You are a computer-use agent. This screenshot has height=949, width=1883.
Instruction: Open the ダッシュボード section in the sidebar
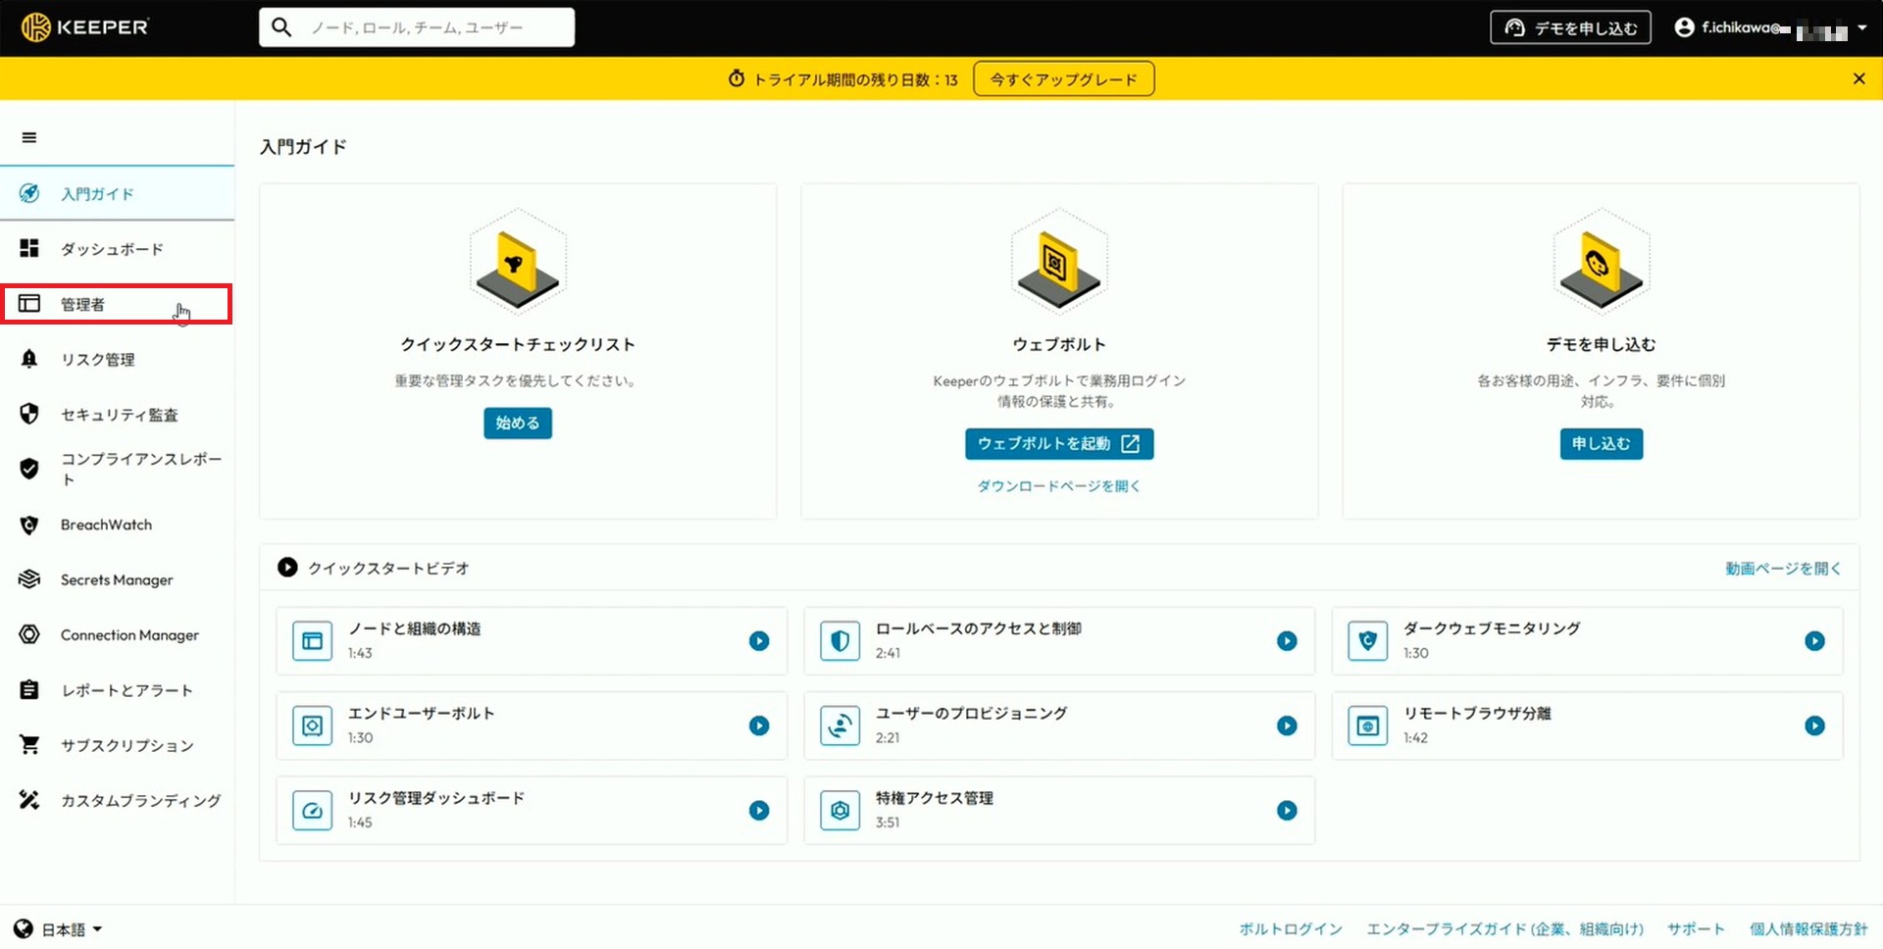[111, 249]
